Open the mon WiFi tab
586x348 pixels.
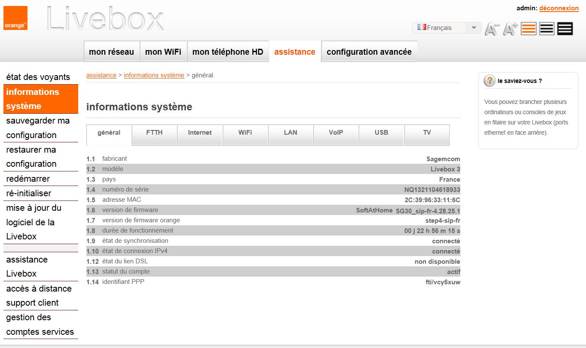[x=163, y=52]
